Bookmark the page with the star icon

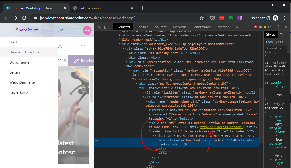(202, 18)
